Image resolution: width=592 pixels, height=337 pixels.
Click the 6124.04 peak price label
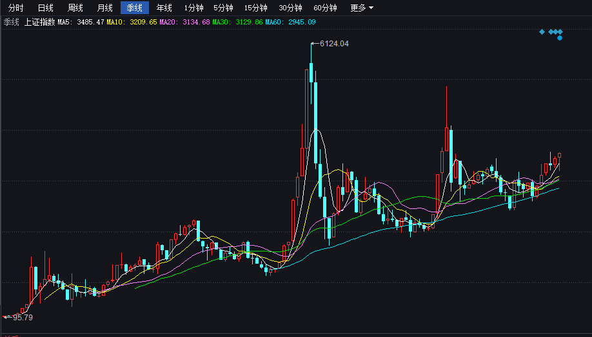(x=334, y=44)
